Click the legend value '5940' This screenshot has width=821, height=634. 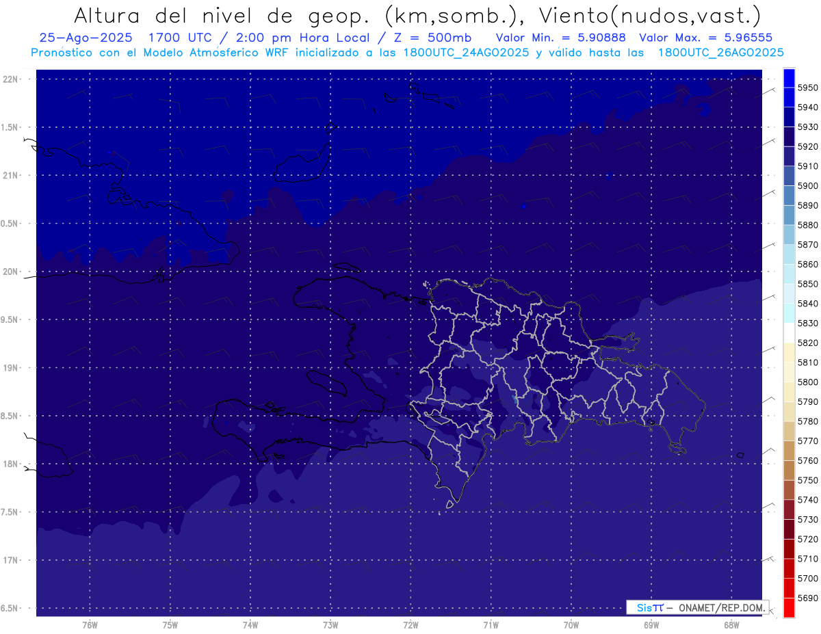[x=807, y=107]
